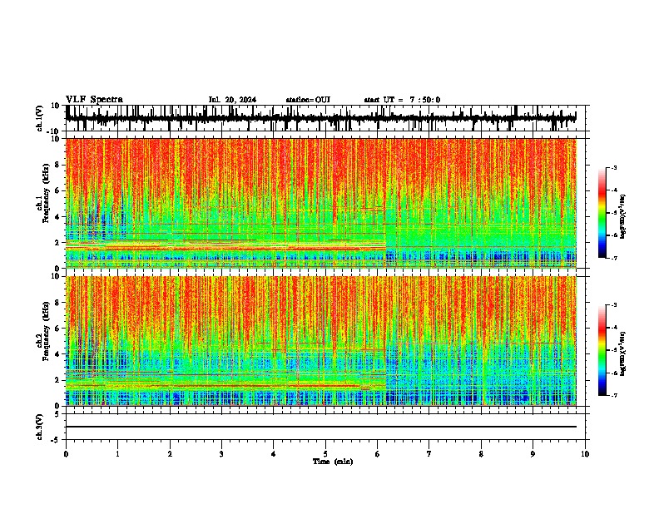Click the time axis tick label '5'
659x509 pixels.
click(325, 454)
